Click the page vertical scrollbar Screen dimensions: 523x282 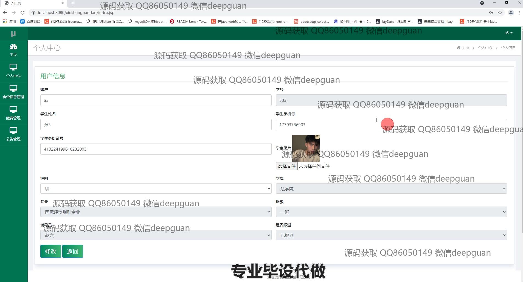[522, 132]
